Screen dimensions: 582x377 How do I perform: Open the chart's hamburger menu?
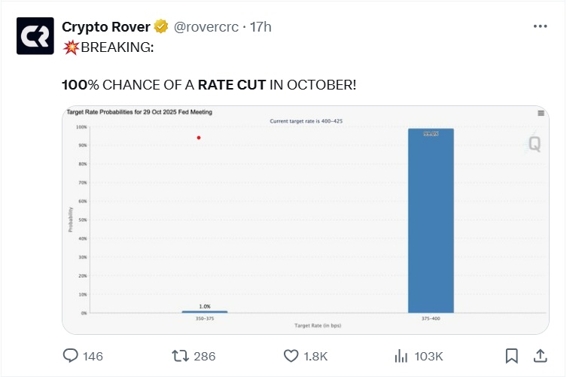541,113
